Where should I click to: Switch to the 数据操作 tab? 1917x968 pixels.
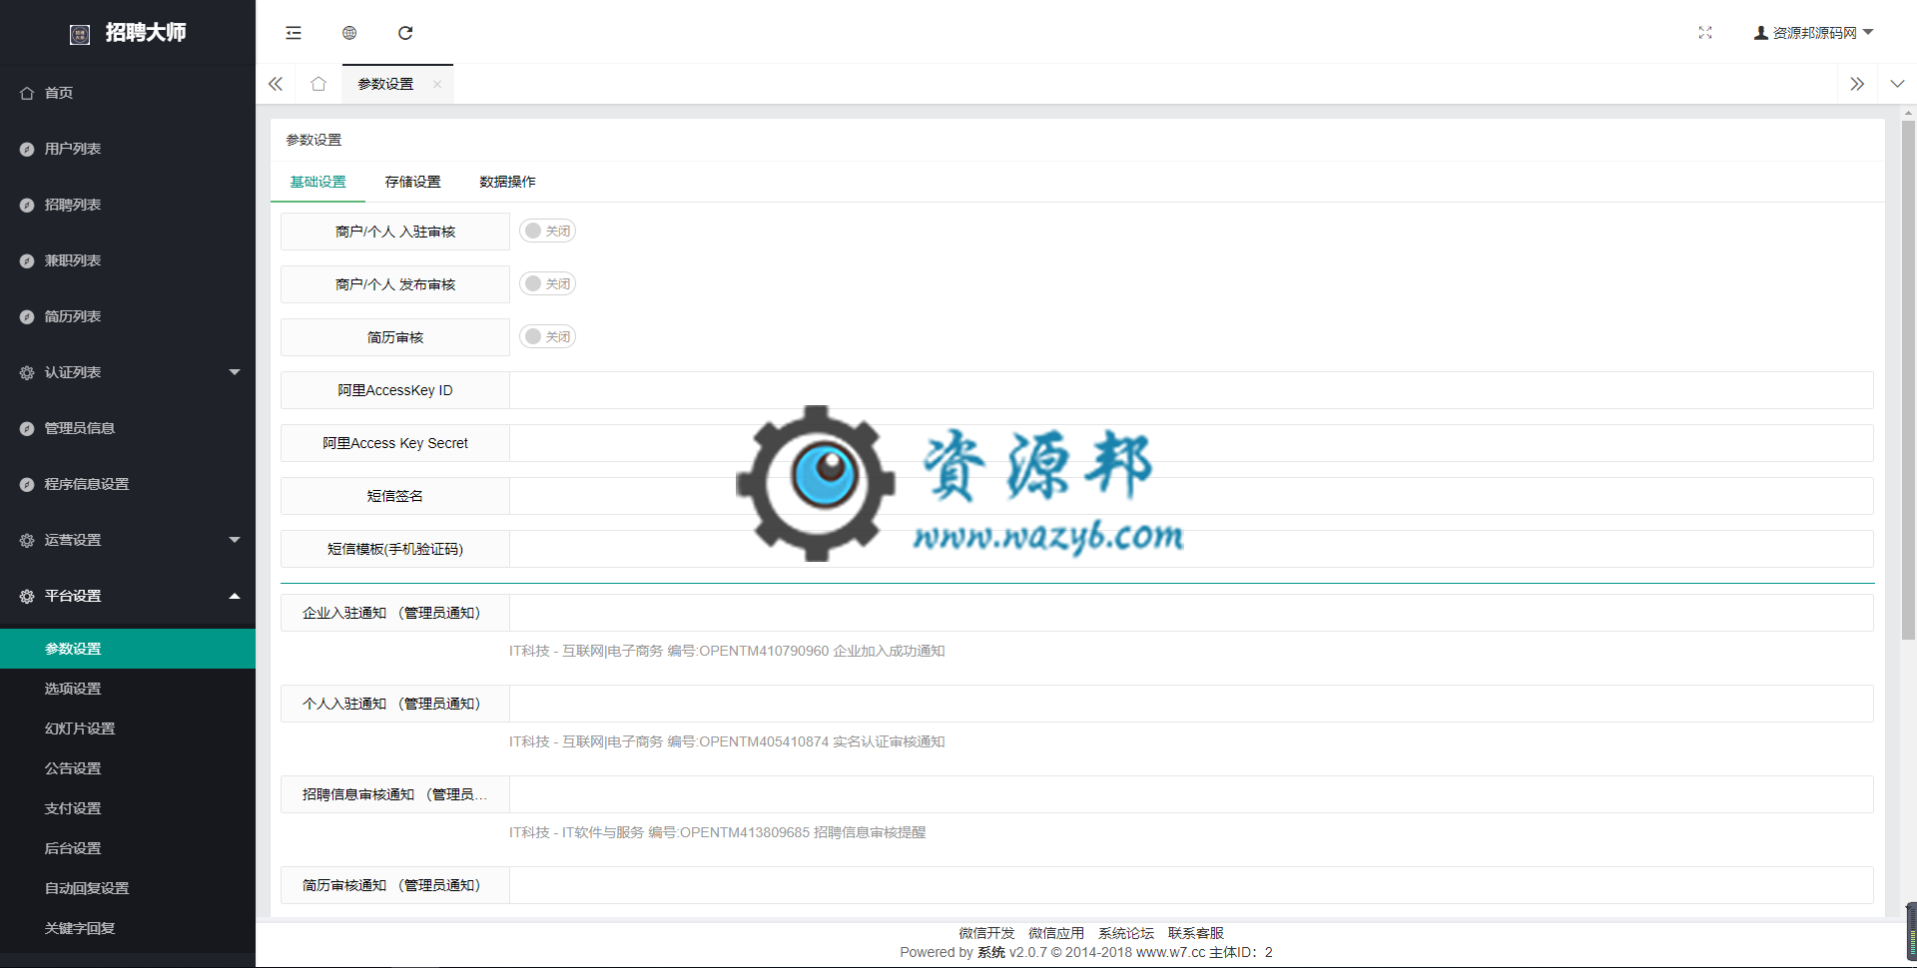point(507,182)
